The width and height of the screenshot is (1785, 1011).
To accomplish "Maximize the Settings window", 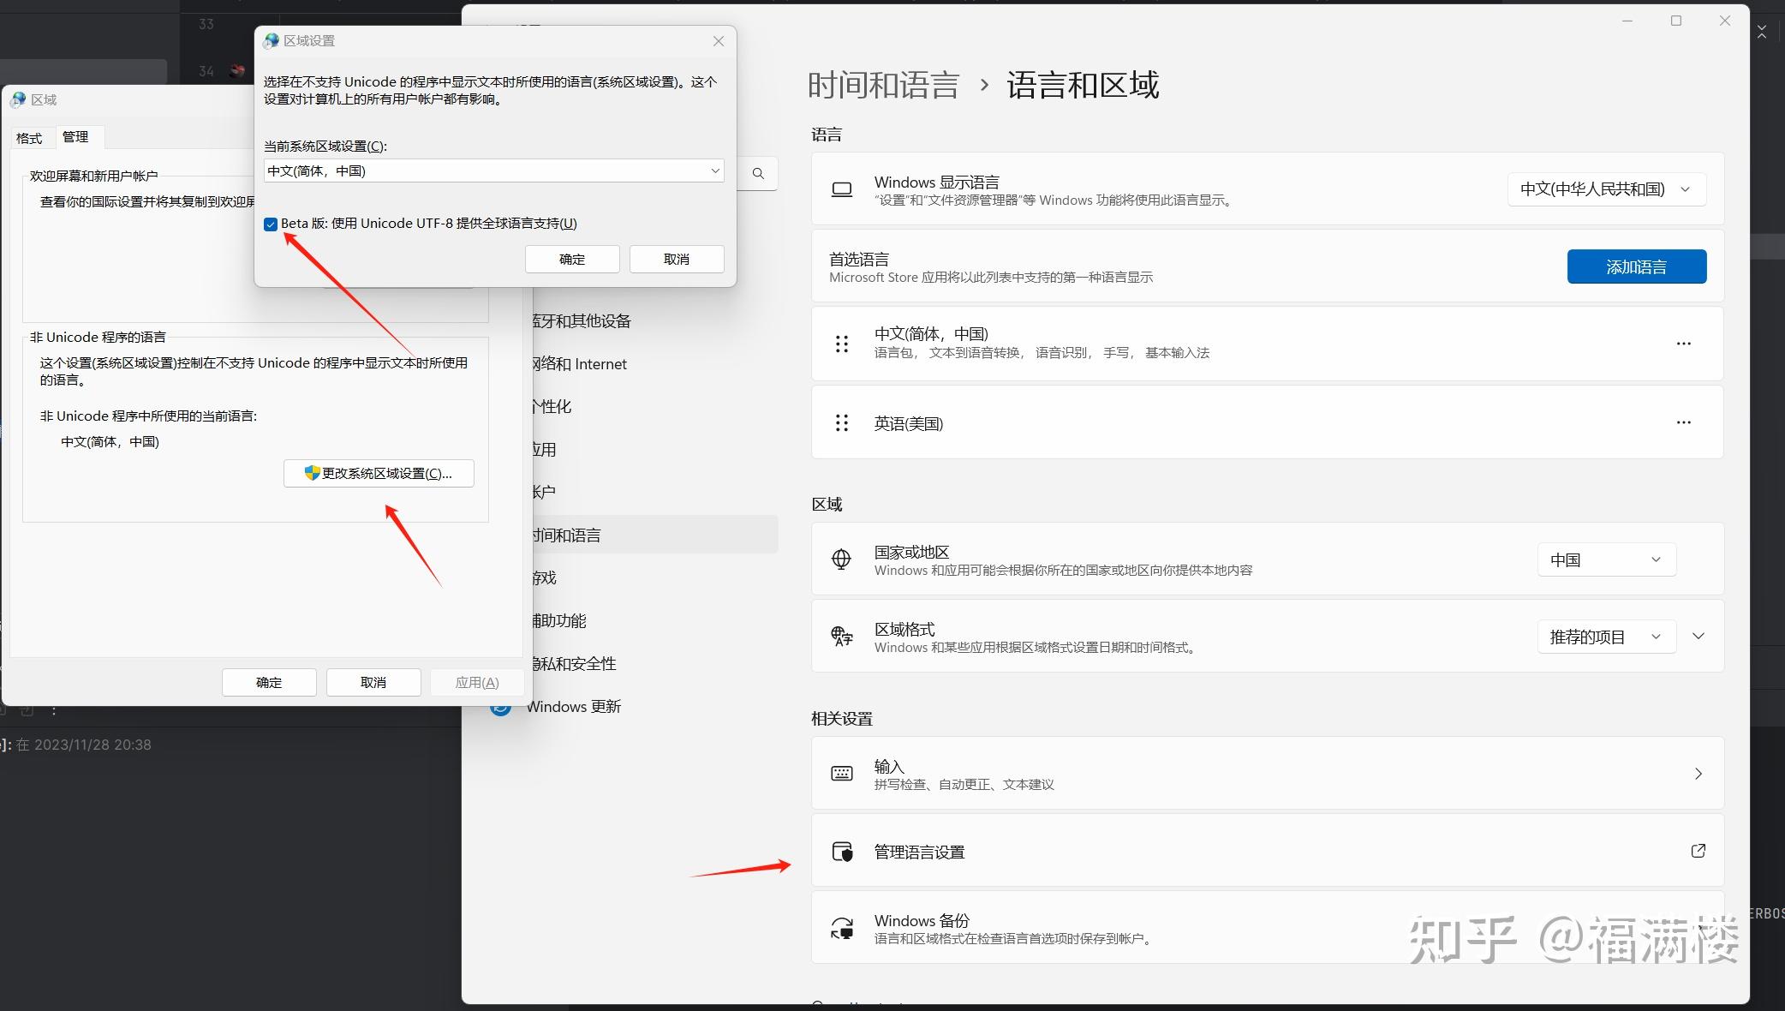I will click(x=1676, y=21).
